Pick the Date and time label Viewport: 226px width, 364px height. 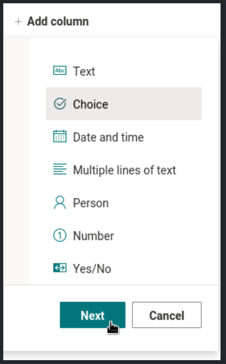click(108, 137)
